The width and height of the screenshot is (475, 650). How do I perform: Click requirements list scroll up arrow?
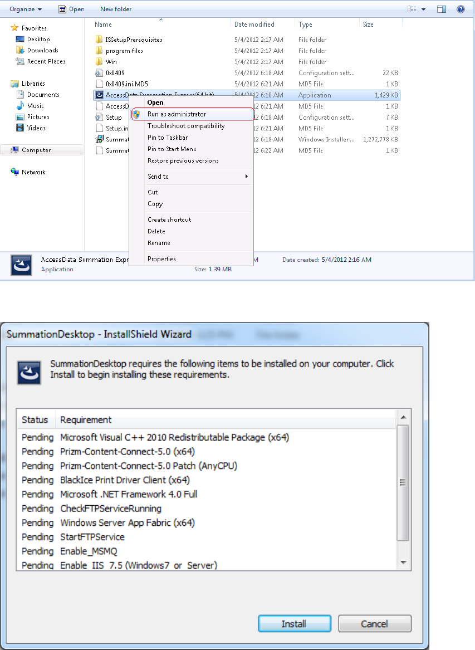click(403, 417)
